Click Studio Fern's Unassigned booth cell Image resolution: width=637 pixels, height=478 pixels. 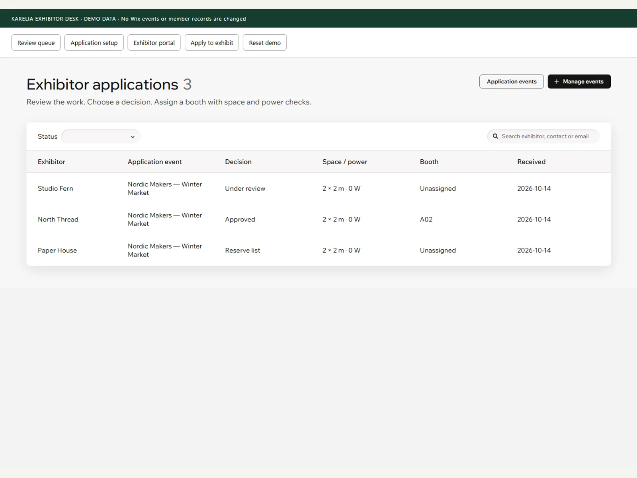point(438,188)
